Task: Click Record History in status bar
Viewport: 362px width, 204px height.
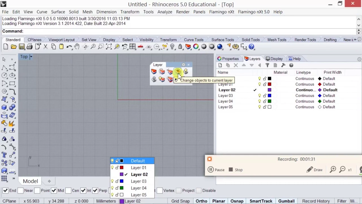Action: 316,201
